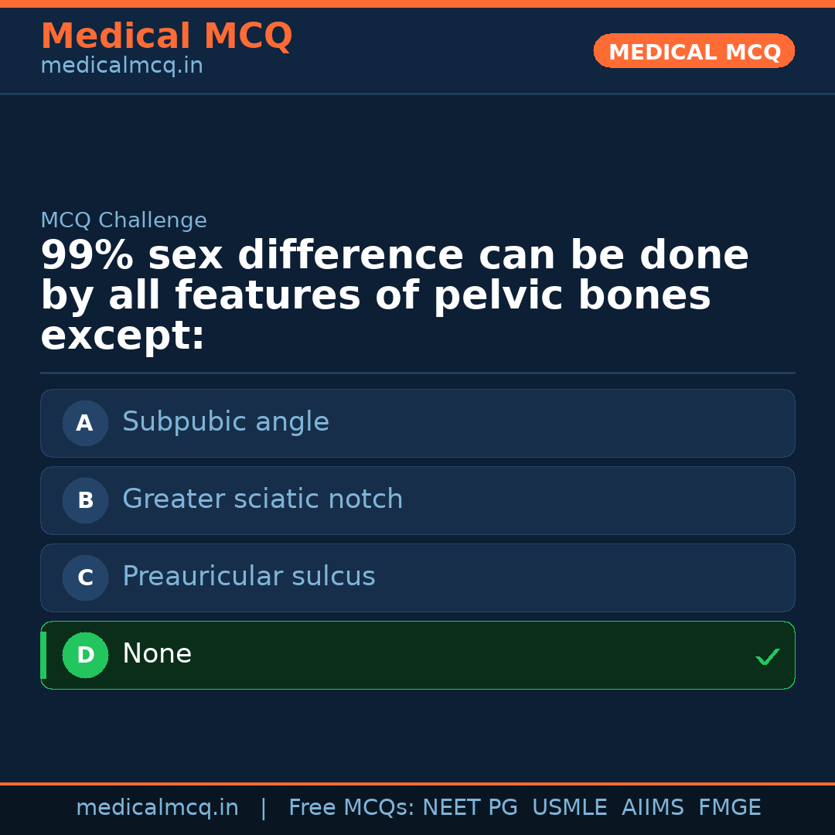The width and height of the screenshot is (835, 835).
Task: Click the circular C badge icon
Action: coord(85,578)
